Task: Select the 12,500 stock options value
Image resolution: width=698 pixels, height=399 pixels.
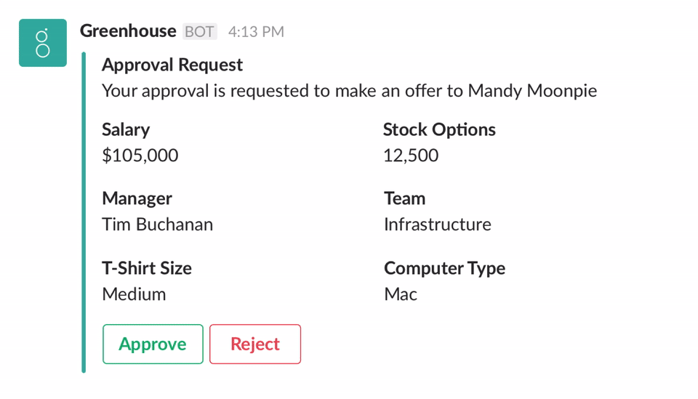Action: [411, 156]
